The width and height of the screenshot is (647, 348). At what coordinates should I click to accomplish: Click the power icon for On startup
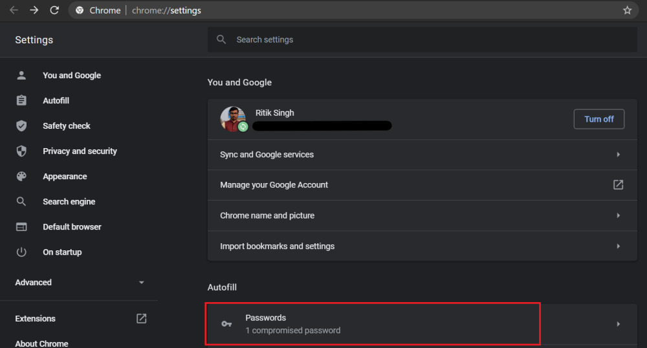(x=21, y=252)
